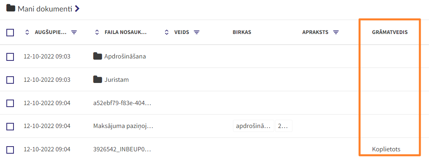Tick the checkbox for Juristam row

coord(10,80)
